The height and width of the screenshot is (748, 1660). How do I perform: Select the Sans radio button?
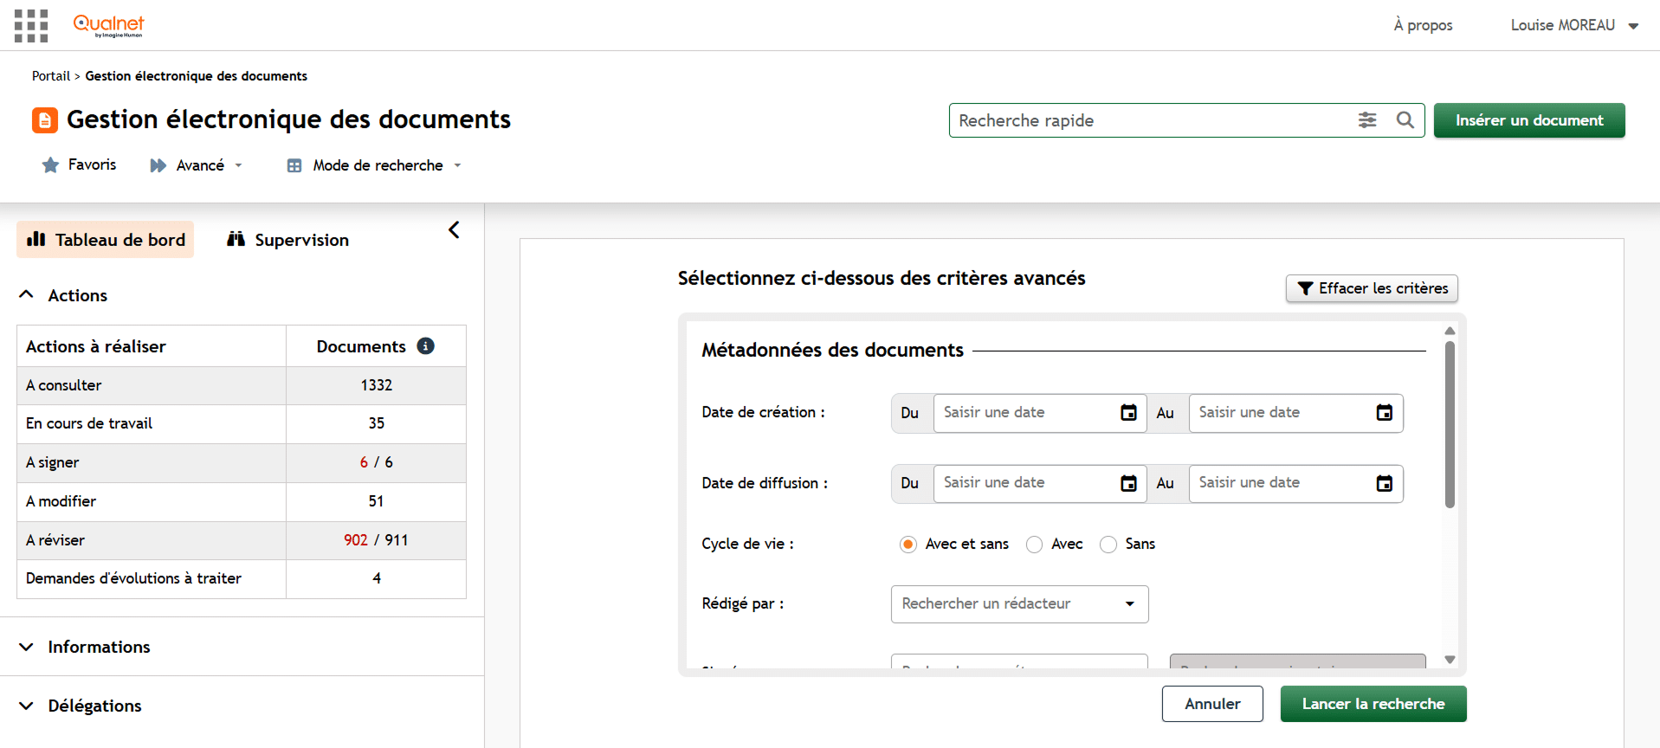click(1108, 545)
